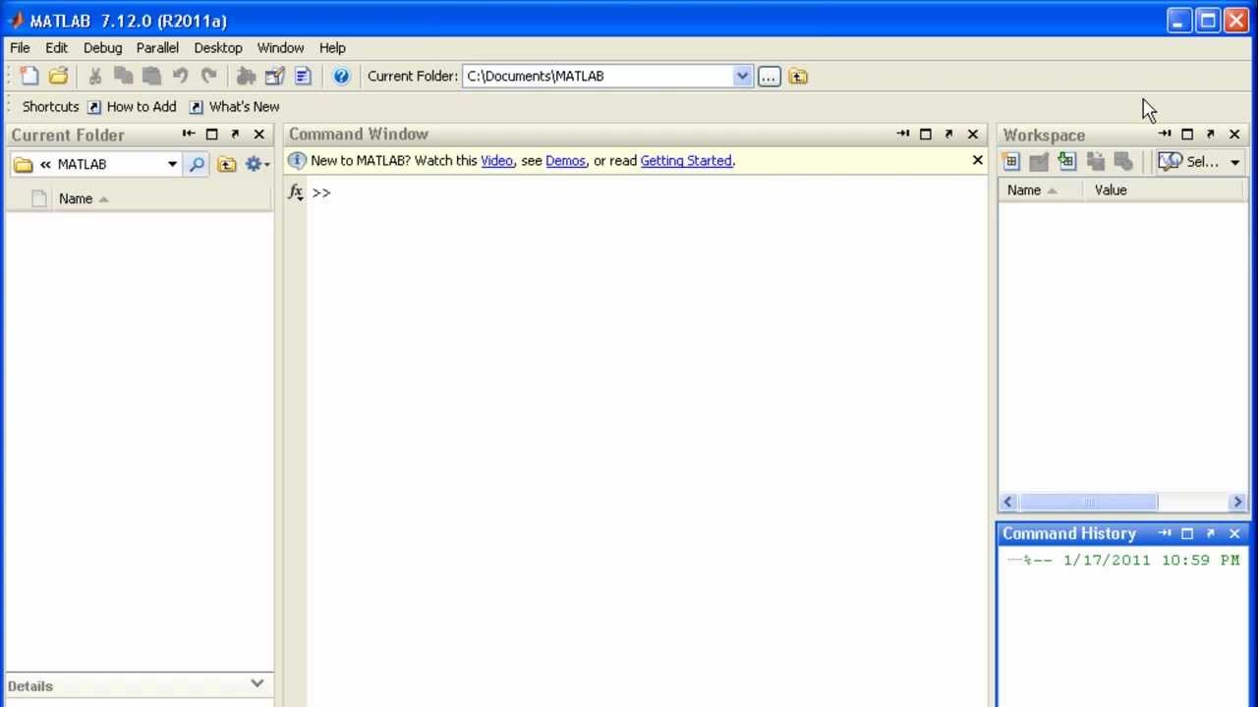Open the GUIDE toolbar icon
Viewport: 1258px width, 707px height.
[x=274, y=76]
